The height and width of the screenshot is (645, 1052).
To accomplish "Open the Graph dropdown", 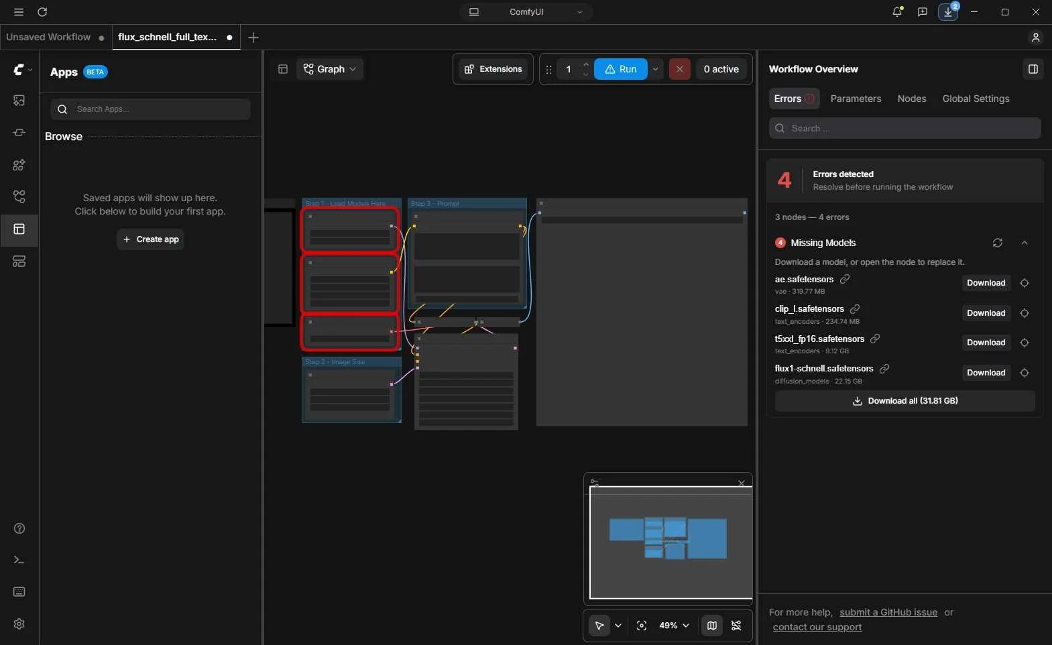I will 330,69.
